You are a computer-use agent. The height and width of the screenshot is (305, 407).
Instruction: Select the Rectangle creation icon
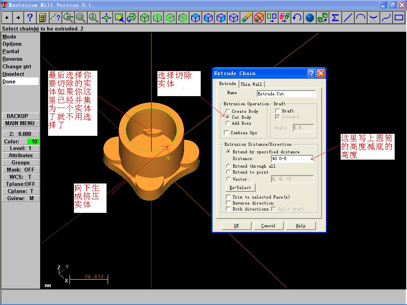point(399,18)
